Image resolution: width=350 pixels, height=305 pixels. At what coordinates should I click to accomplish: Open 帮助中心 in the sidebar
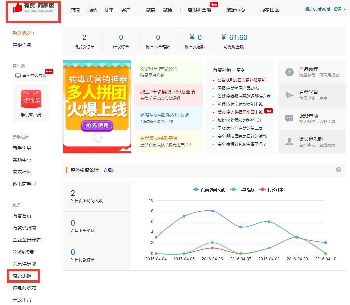click(22, 160)
